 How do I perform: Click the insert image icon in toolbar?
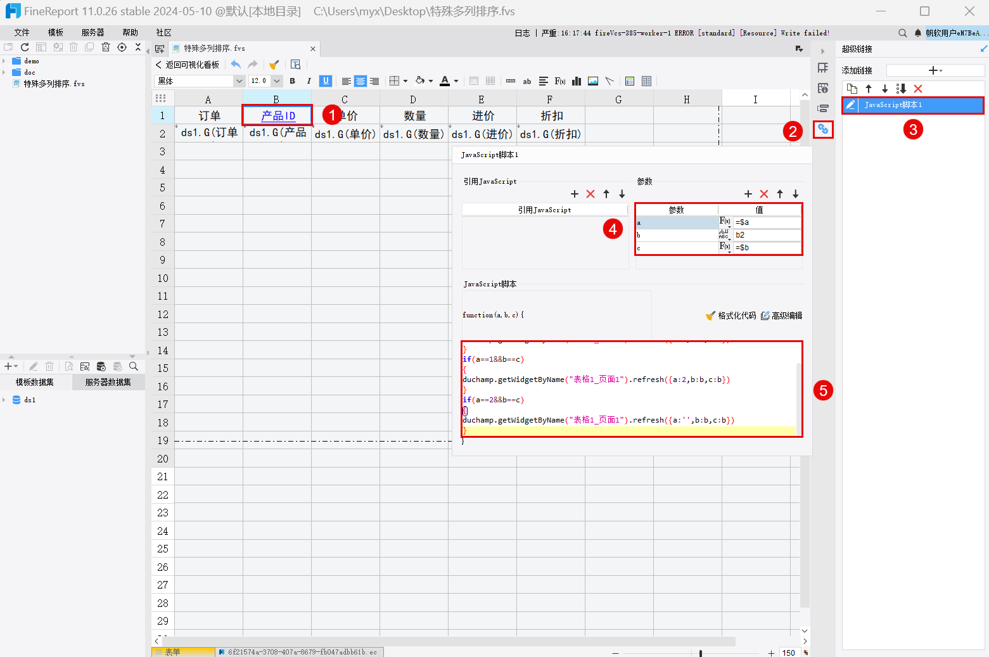click(x=593, y=81)
